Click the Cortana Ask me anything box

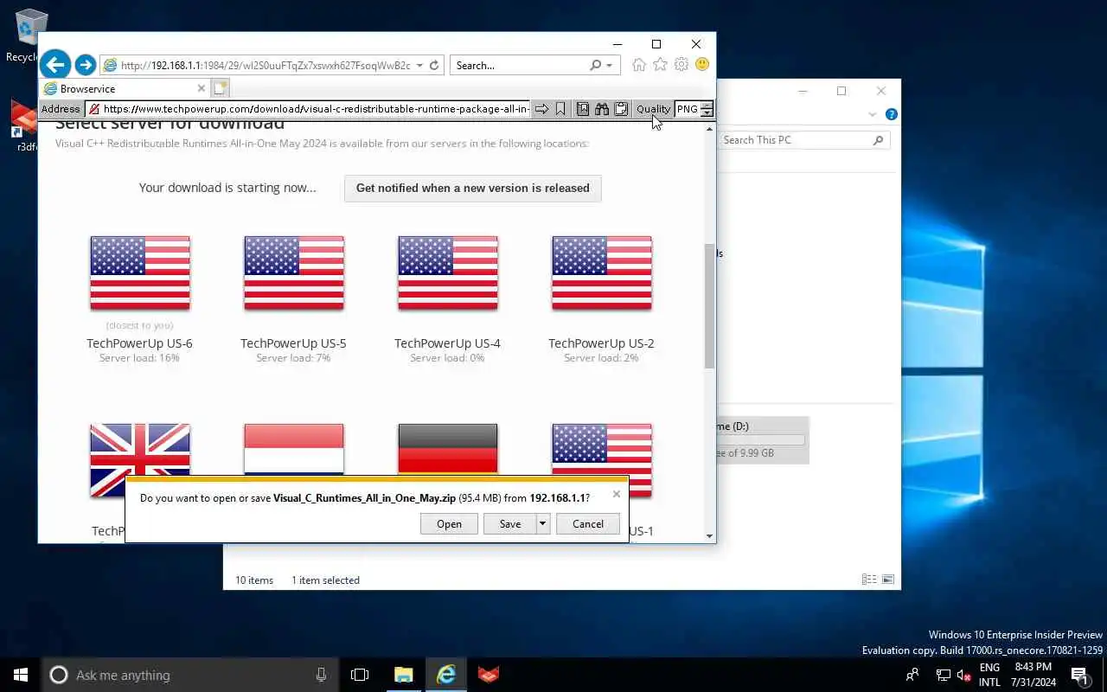click(189, 675)
